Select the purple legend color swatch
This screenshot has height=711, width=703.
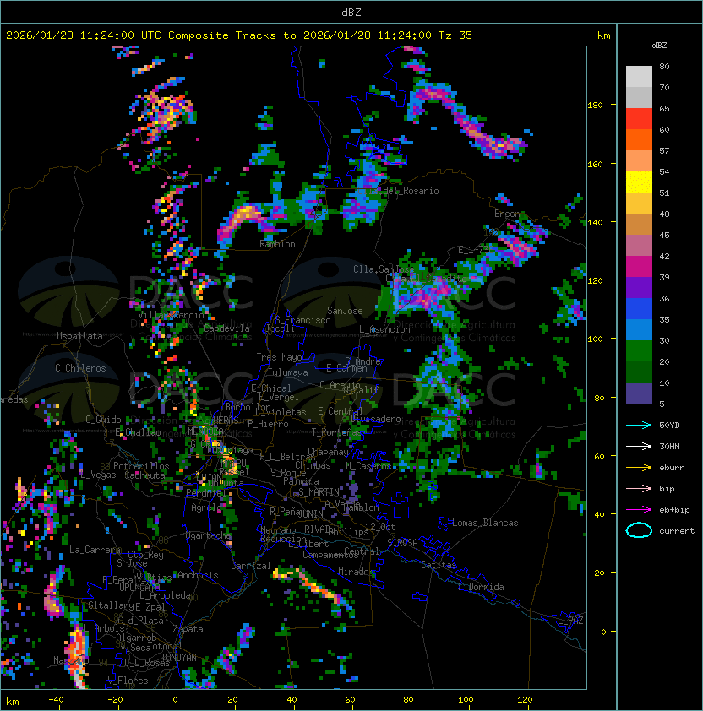(x=639, y=288)
